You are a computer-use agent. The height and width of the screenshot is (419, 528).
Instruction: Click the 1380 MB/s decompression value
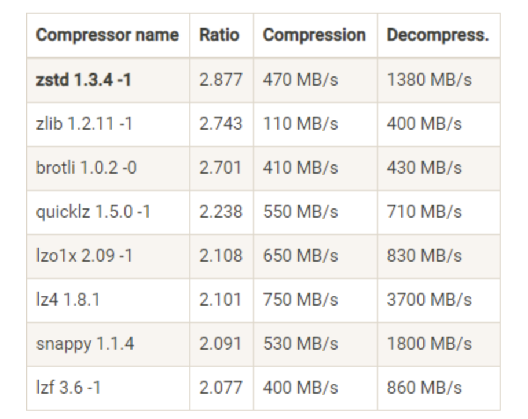[x=430, y=80]
